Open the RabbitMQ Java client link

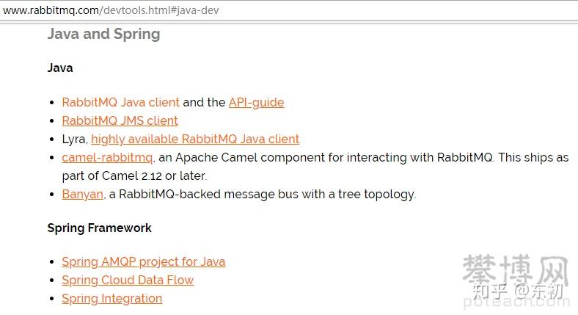point(120,103)
